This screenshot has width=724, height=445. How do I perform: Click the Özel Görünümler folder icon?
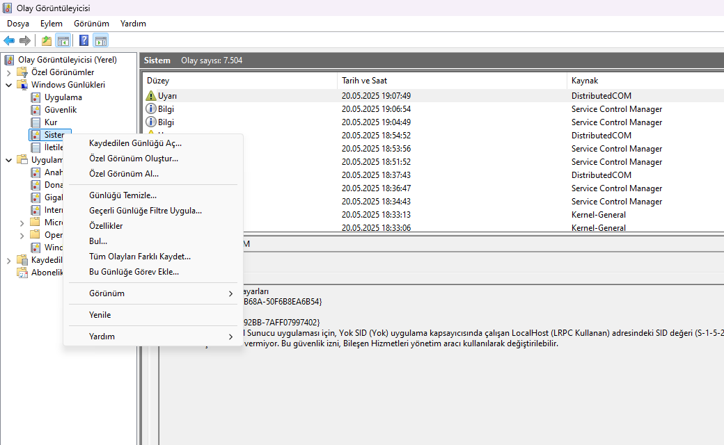coord(22,72)
